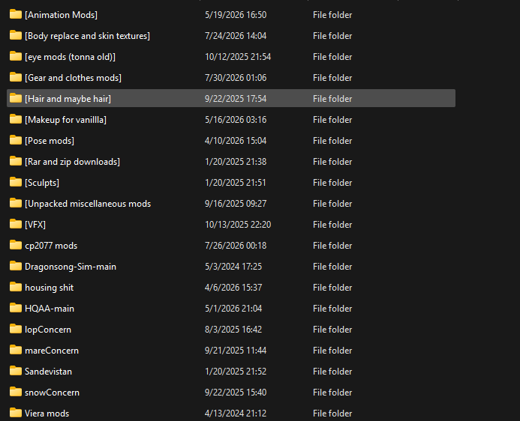Image resolution: width=520 pixels, height=421 pixels.
Task: Click date '4/6/2026 15:37'
Action: [233, 288]
